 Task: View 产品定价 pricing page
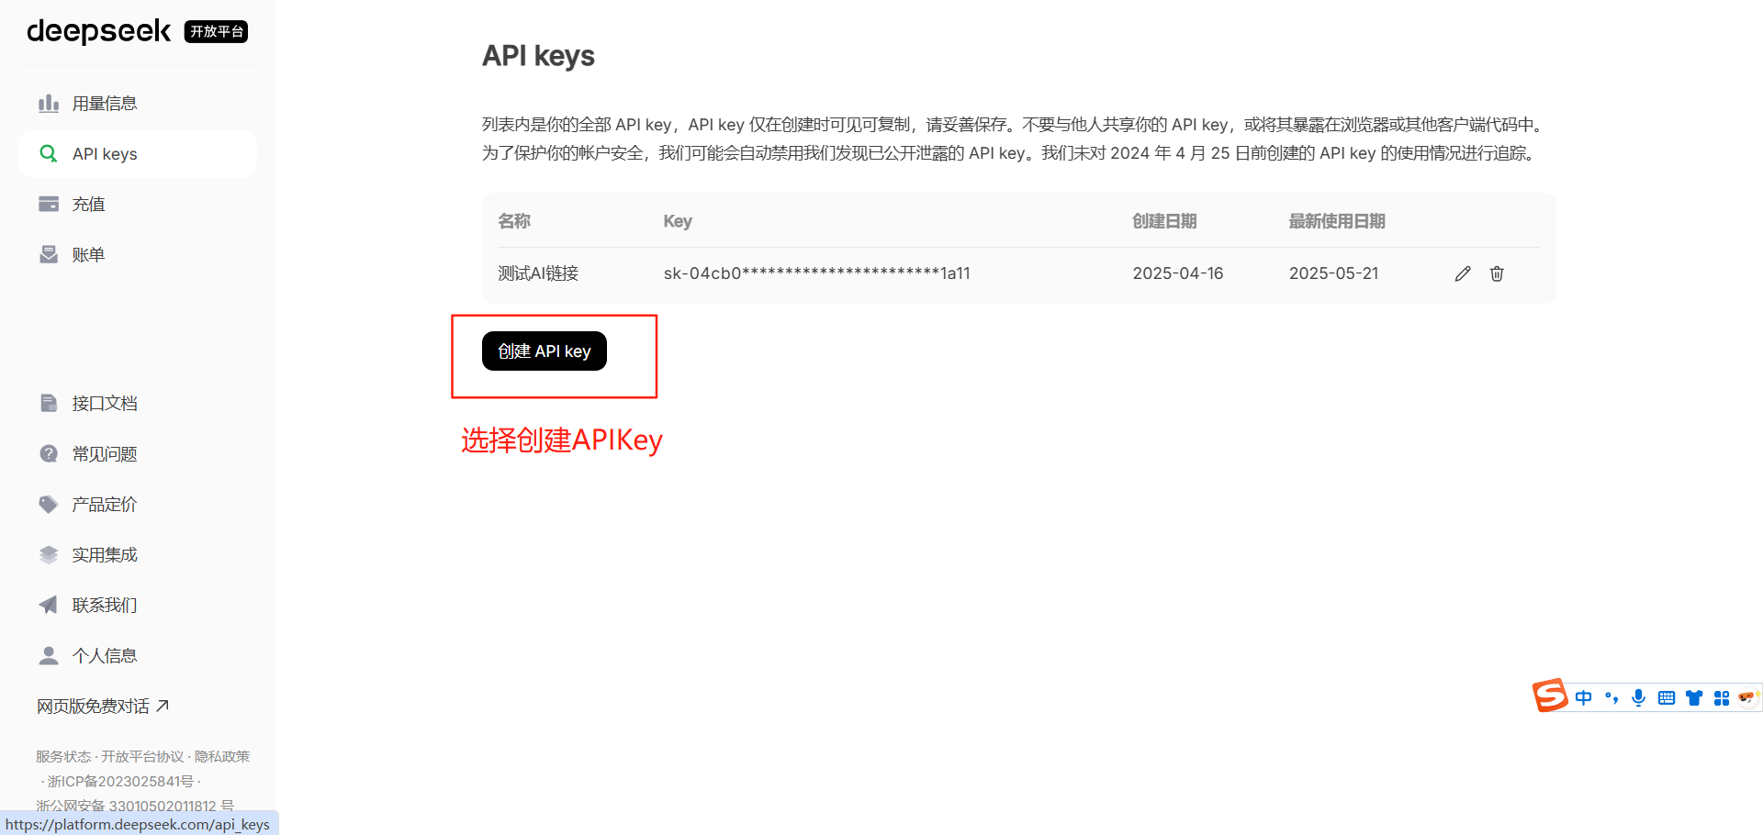(x=104, y=505)
